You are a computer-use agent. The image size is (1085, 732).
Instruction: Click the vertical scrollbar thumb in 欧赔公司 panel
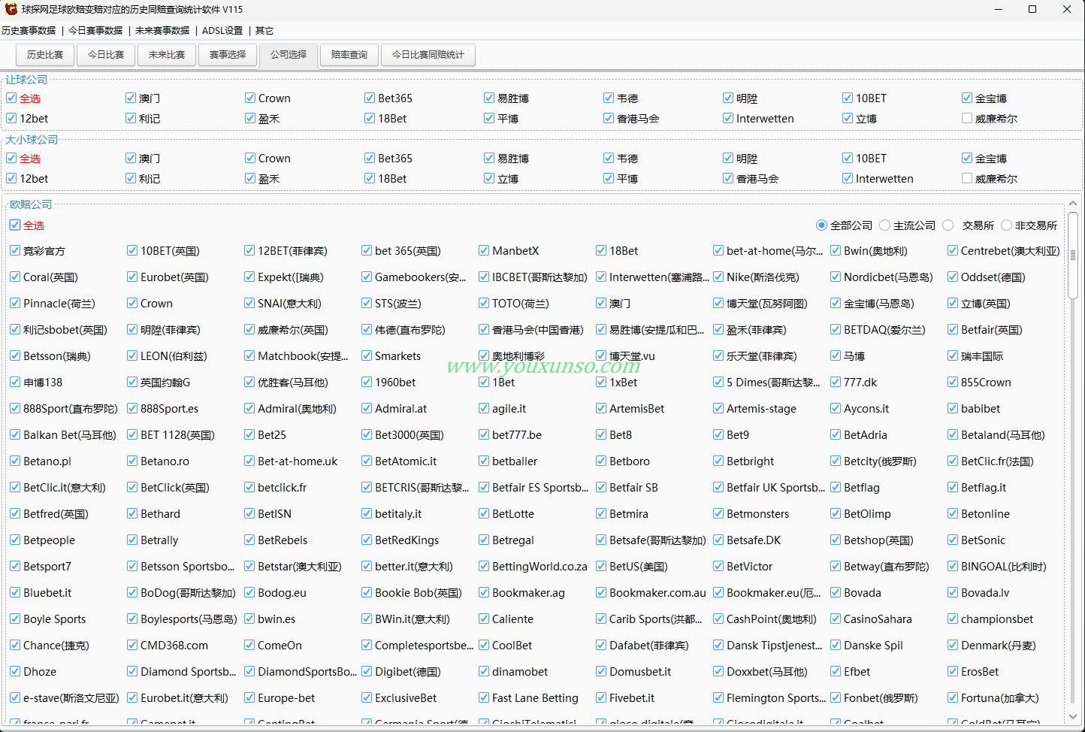pos(1072,256)
